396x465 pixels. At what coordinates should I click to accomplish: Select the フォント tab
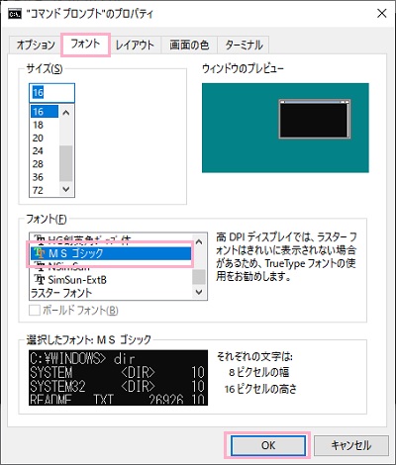[x=85, y=45]
